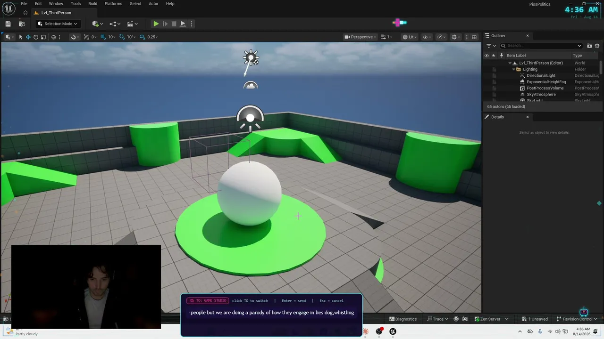Screen dimensions: 604x339
Task: Open the camera speed dropdown
Action: (x=386, y=37)
